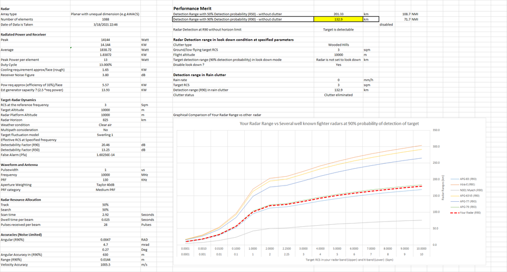Click the R50 detection range value 201.33
This screenshot has height=272, width=507.
tap(338, 14)
